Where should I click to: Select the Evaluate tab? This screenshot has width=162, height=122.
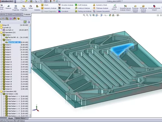[x=27, y=14]
